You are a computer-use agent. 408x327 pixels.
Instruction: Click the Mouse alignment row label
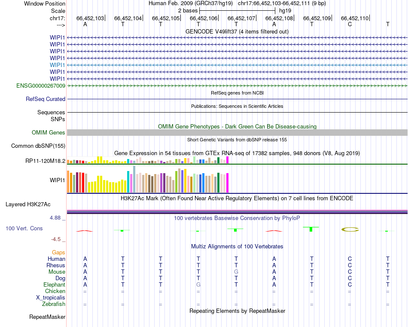coord(57,272)
